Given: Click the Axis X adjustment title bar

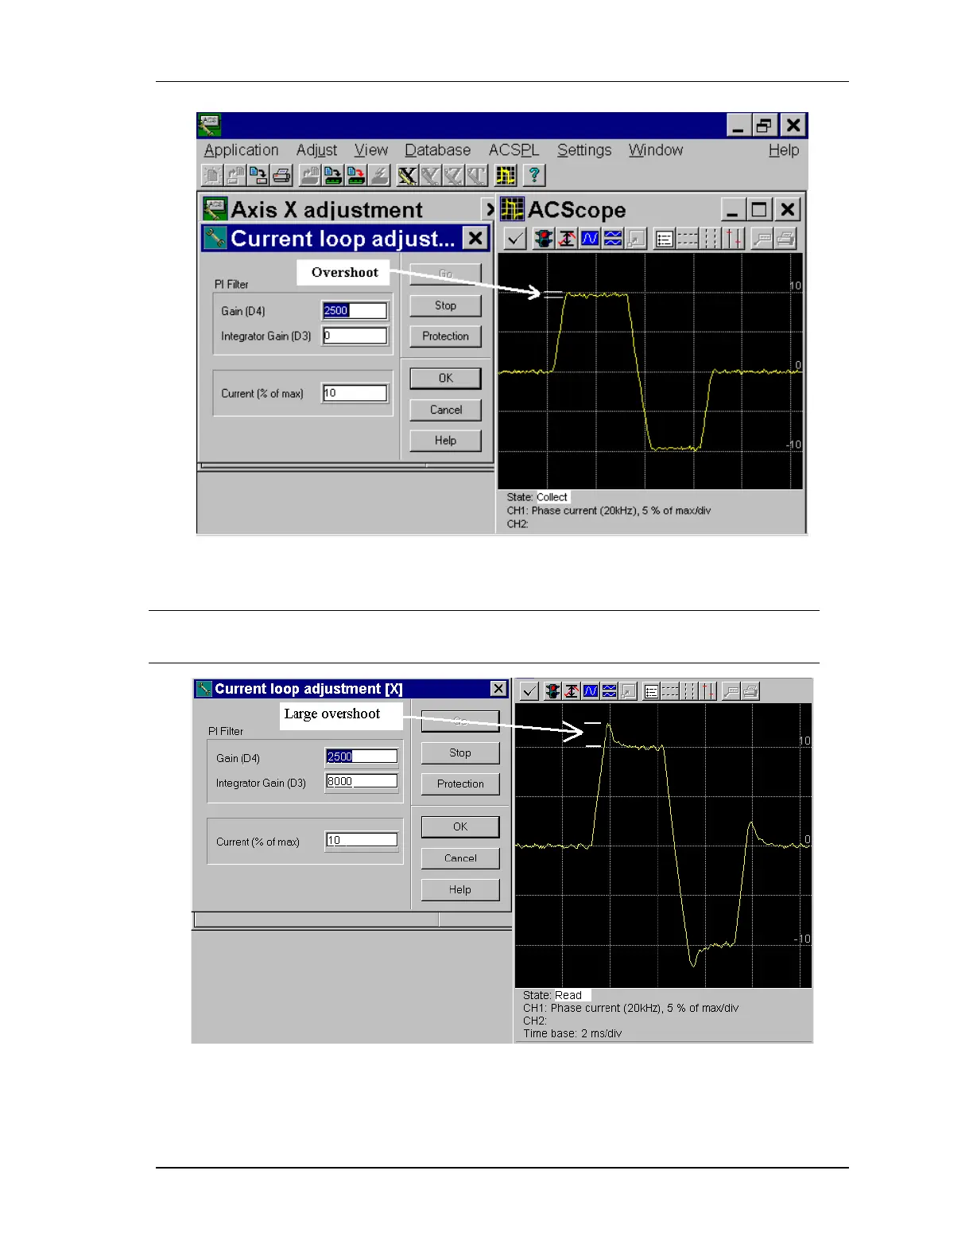Looking at the screenshot, I should 347,209.
